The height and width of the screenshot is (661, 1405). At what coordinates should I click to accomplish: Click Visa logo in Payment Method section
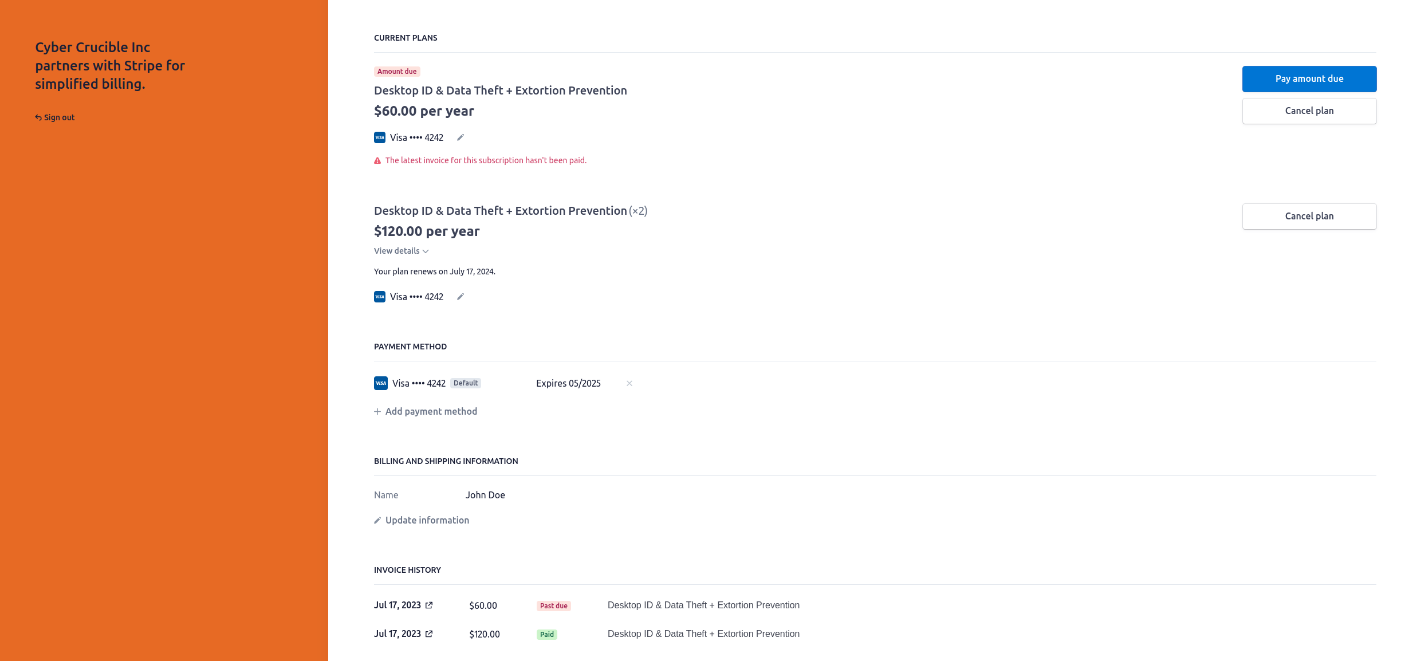point(381,383)
